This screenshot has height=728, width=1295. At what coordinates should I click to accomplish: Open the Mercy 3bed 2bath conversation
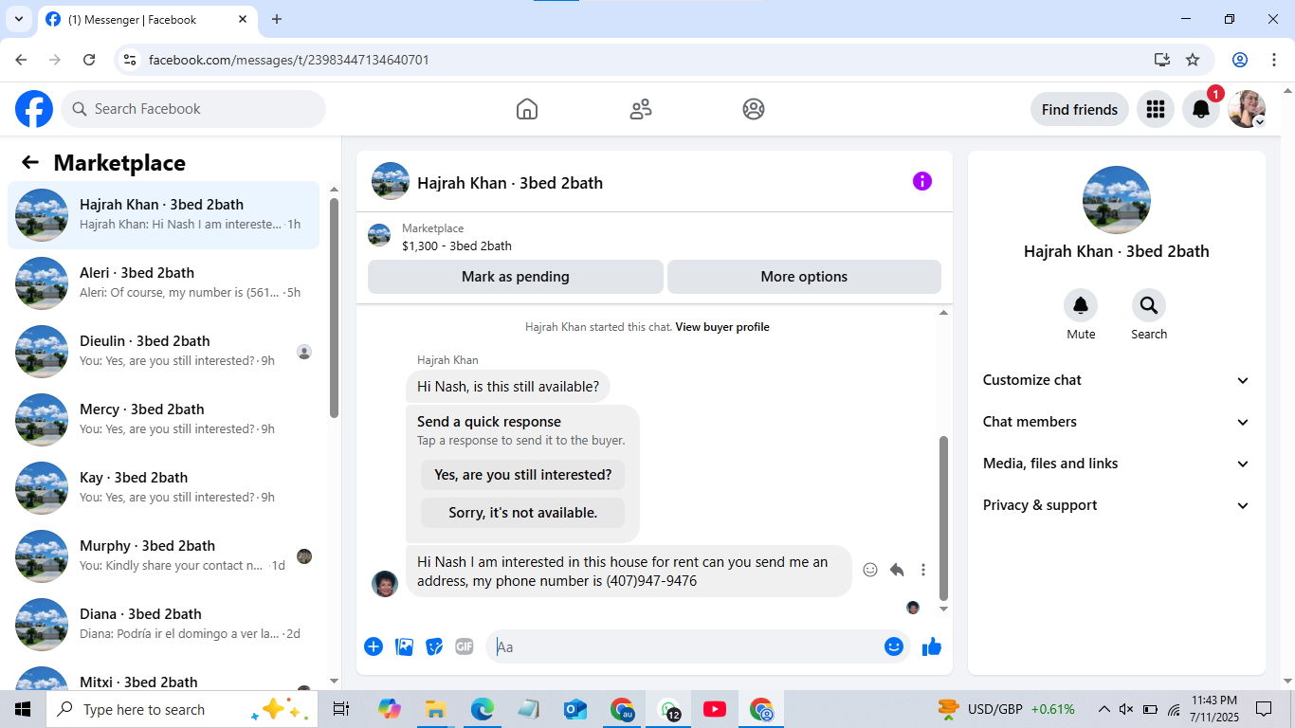pos(164,420)
